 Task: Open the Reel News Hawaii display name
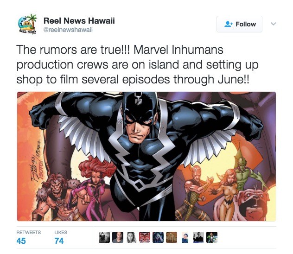tap(79, 21)
